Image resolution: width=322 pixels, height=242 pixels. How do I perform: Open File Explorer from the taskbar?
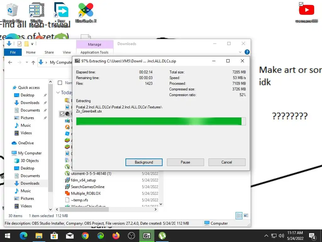point(39,236)
